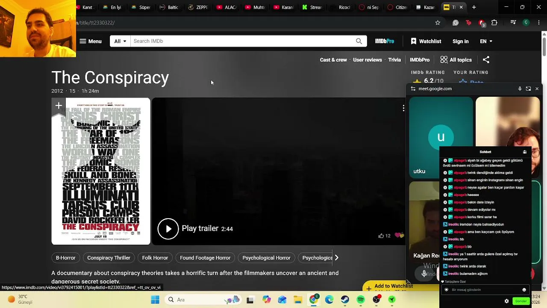The image size is (547, 308).
Task: Switch to the Baltic tab
Action: [170, 7]
